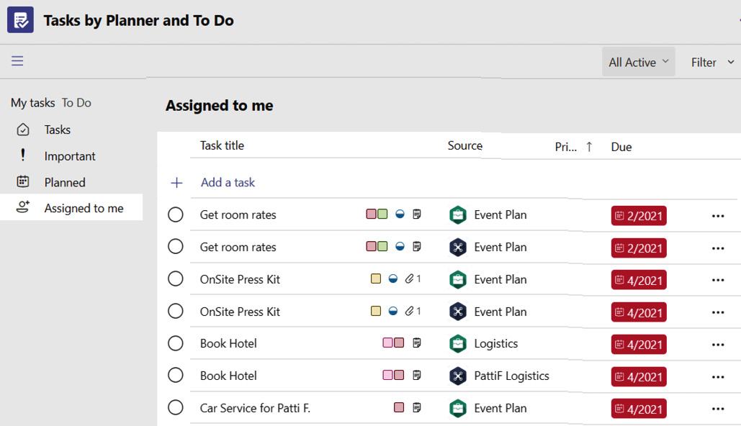The width and height of the screenshot is (741, 426).
Task: Click 4/2021 due date on Car Service row
Action: (x=639, y=409)
